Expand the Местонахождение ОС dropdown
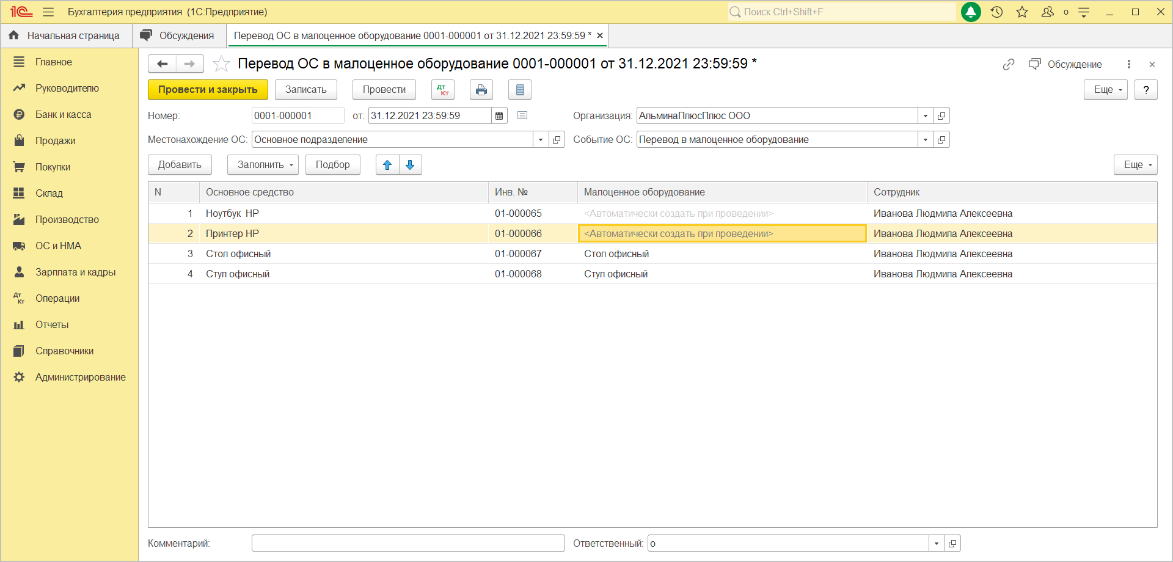Image resolution: width=1173 pixels, height=562 pixels. [541, 139]
